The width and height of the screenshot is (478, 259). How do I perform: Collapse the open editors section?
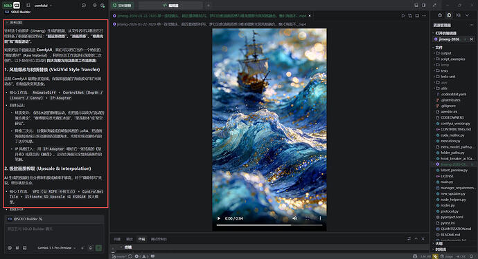[445, 33]
